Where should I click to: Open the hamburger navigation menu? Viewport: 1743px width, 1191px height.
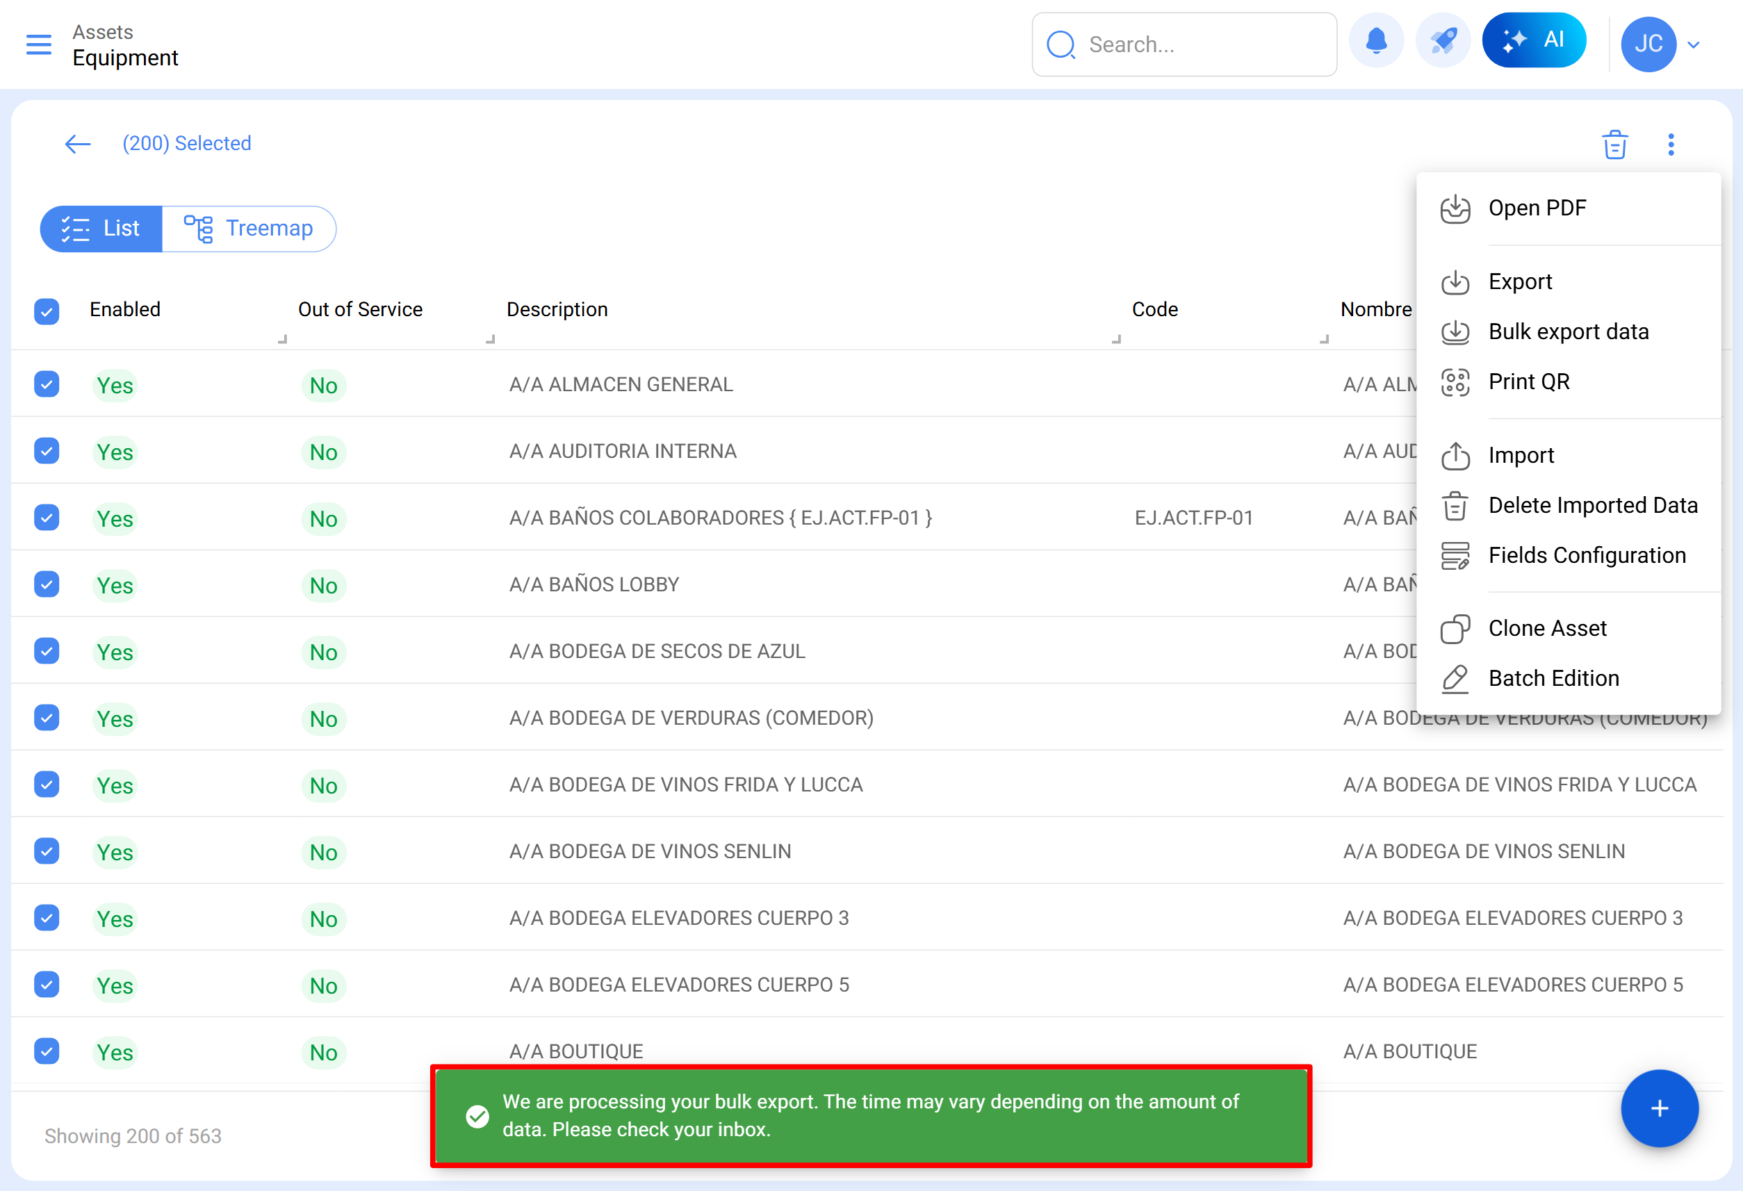point(38,44)
